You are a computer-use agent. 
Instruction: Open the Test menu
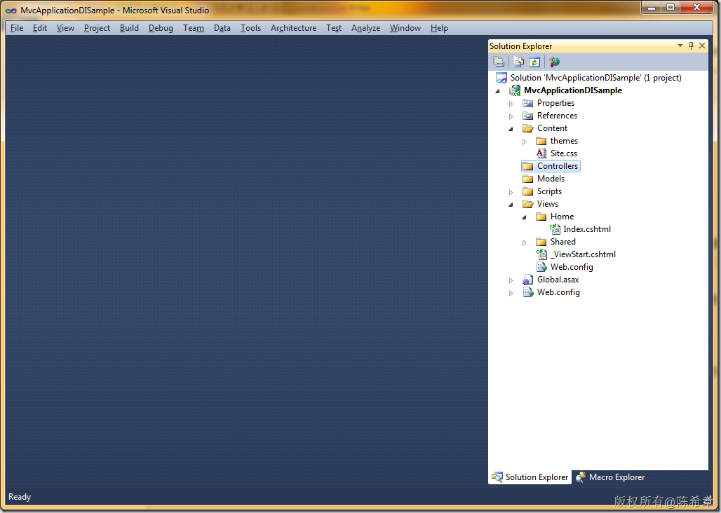[334, 28]
